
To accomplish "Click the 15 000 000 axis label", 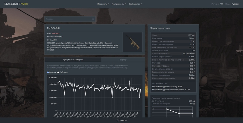I will click(x=52, y=91).
